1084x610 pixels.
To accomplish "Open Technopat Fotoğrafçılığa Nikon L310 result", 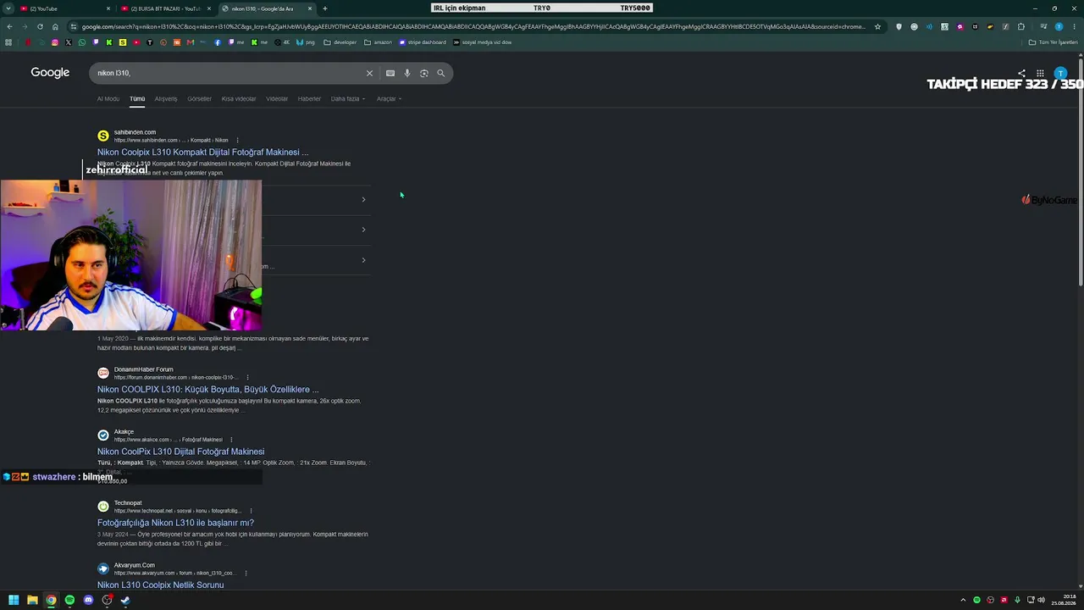I will (x=175, y=523).
